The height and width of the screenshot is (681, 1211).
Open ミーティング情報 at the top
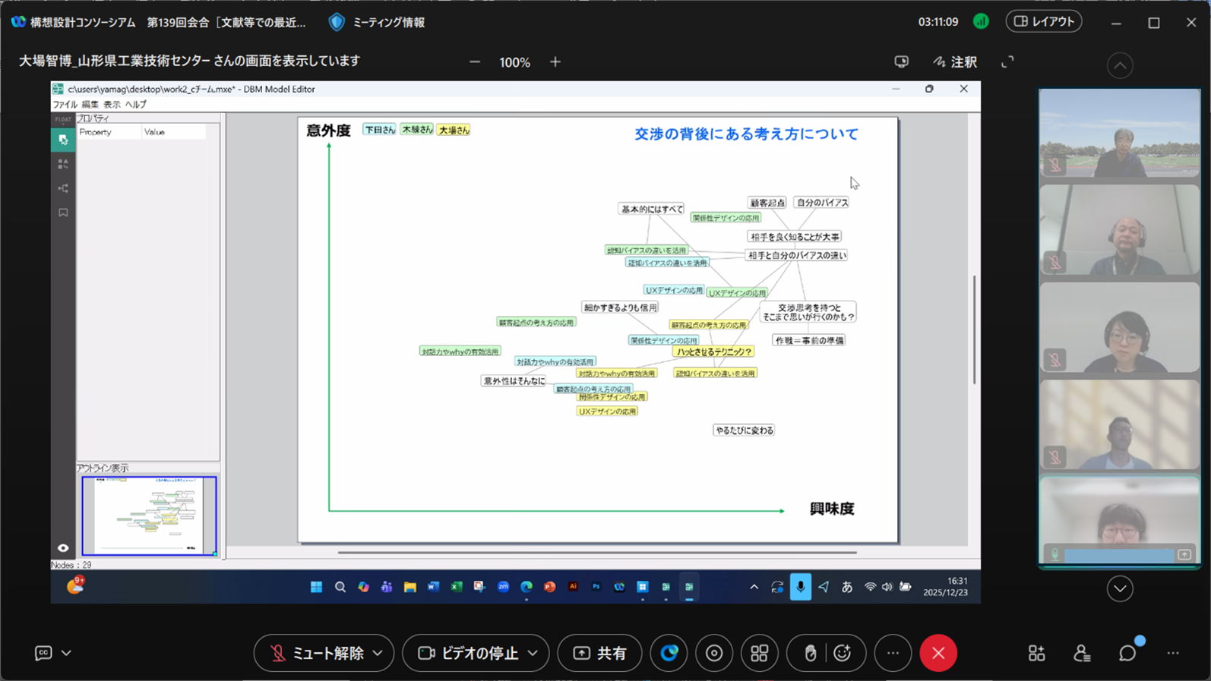pyautogui.click(x=378, y=22)
